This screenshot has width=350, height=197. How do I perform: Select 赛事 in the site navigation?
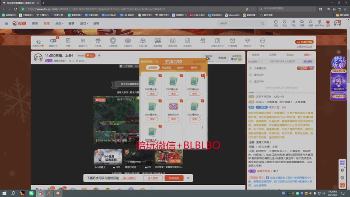pos(71,23)
